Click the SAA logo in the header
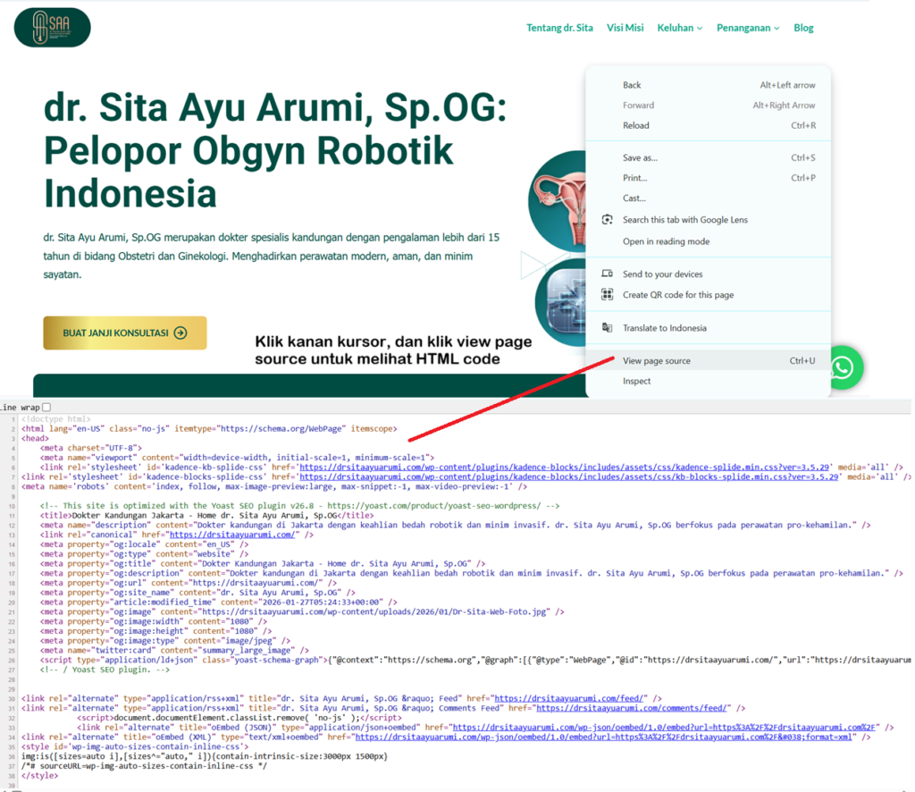The height and width of the screenshot is (792, 915). [x=53, y=28]
